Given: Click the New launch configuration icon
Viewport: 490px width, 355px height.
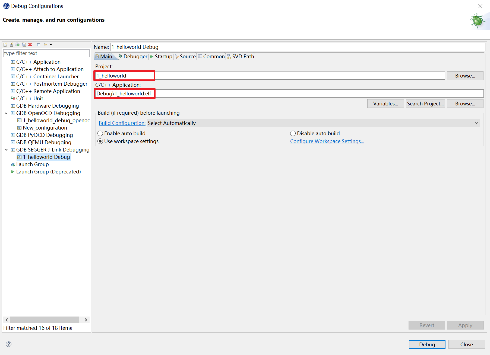Looking at the screenshot, I should tap(5, 45).
